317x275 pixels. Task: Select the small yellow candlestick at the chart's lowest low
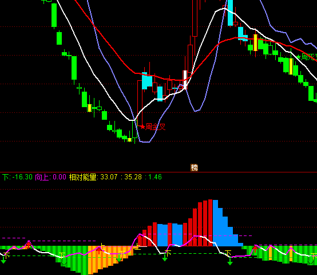[129, 140]
